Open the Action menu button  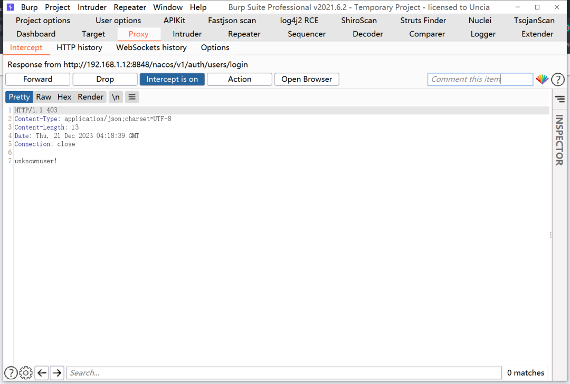tap(240, 79)
